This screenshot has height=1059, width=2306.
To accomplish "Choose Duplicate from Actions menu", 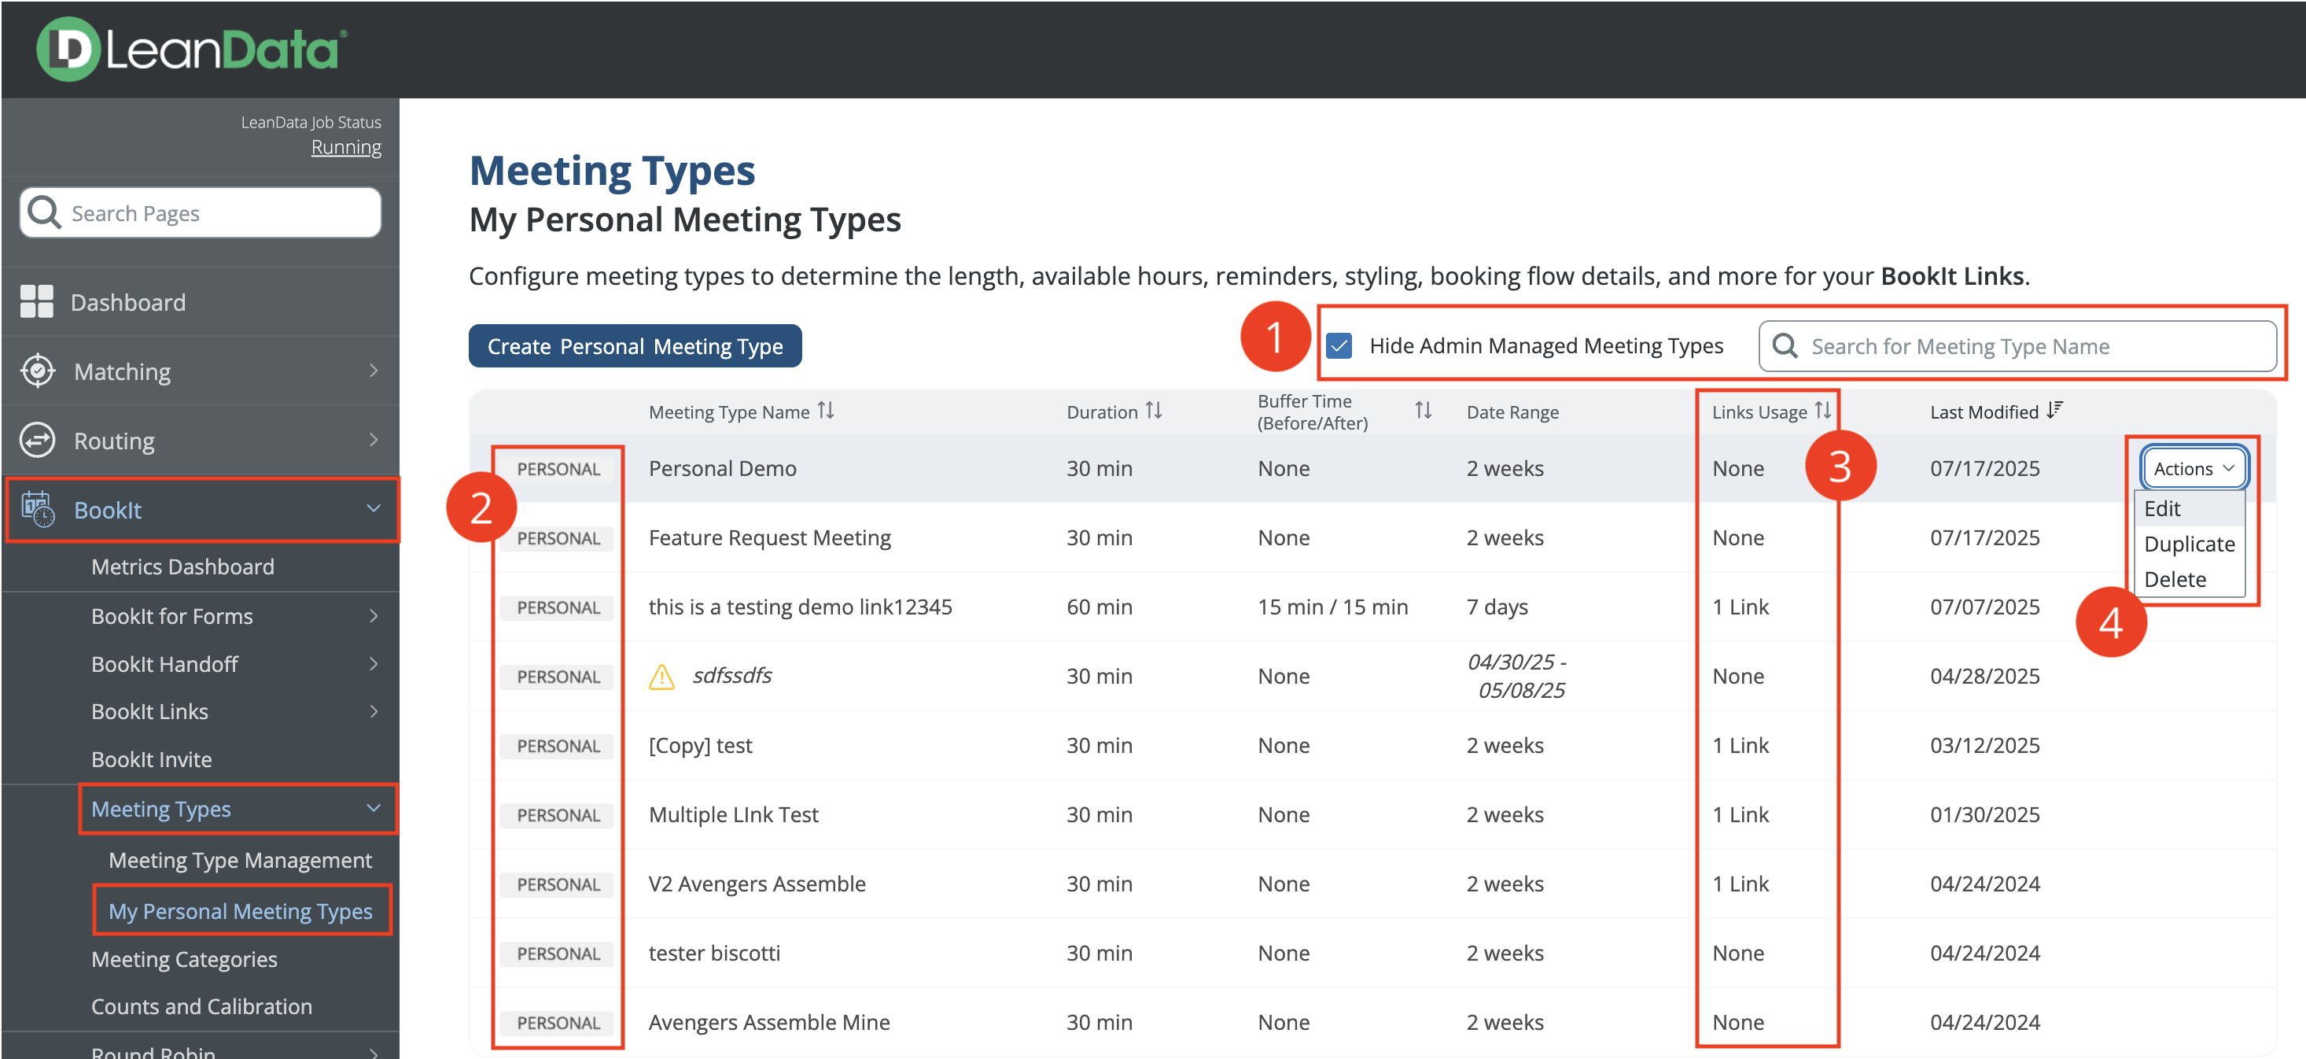I will click(2188, 544).
